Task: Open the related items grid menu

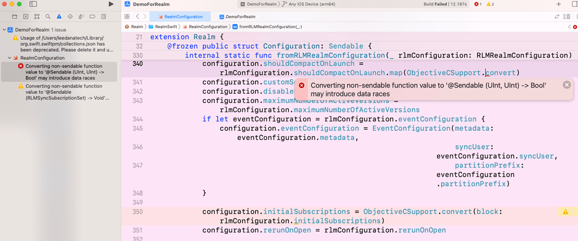Action: [x=127, y=16]
